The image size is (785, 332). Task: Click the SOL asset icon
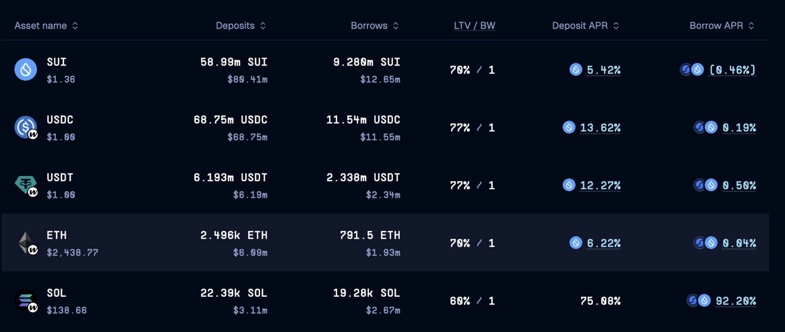(x=26, y=301)
